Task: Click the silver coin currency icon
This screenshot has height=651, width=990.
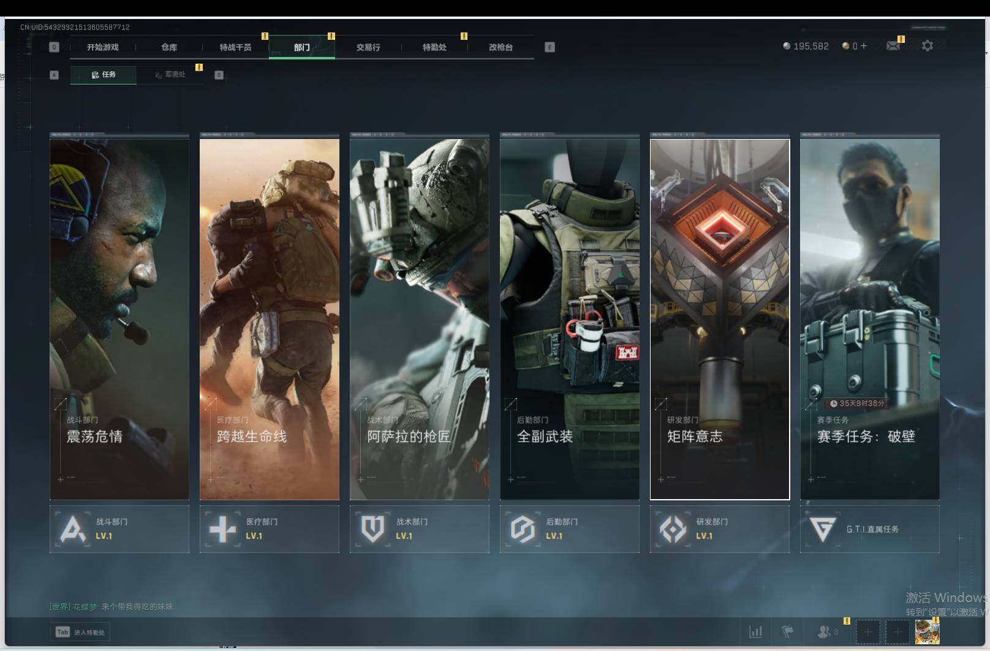Action: click(787, 46)
